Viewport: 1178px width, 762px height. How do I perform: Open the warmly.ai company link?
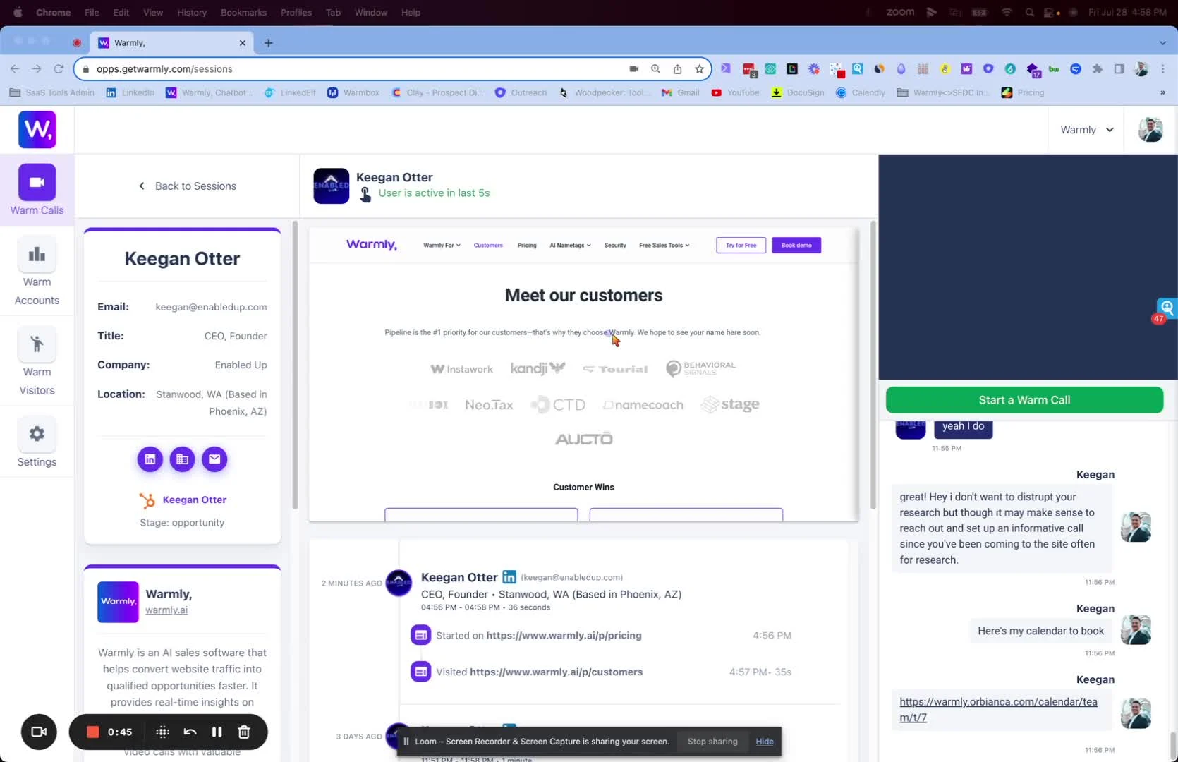[166, 610]
